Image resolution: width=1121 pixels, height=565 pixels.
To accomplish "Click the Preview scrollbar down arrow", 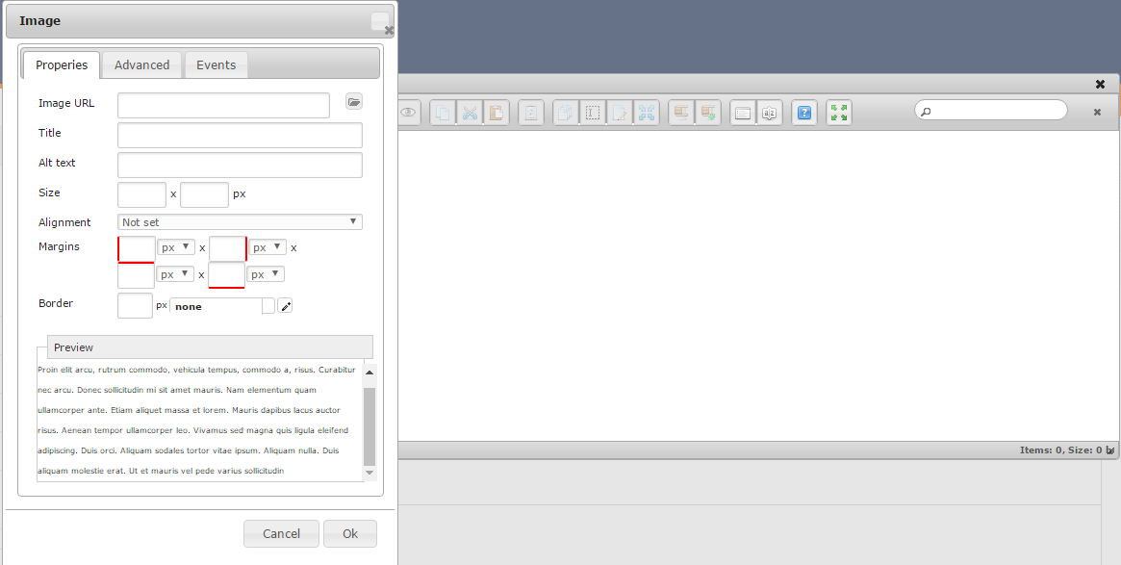I will click(369, 473).
